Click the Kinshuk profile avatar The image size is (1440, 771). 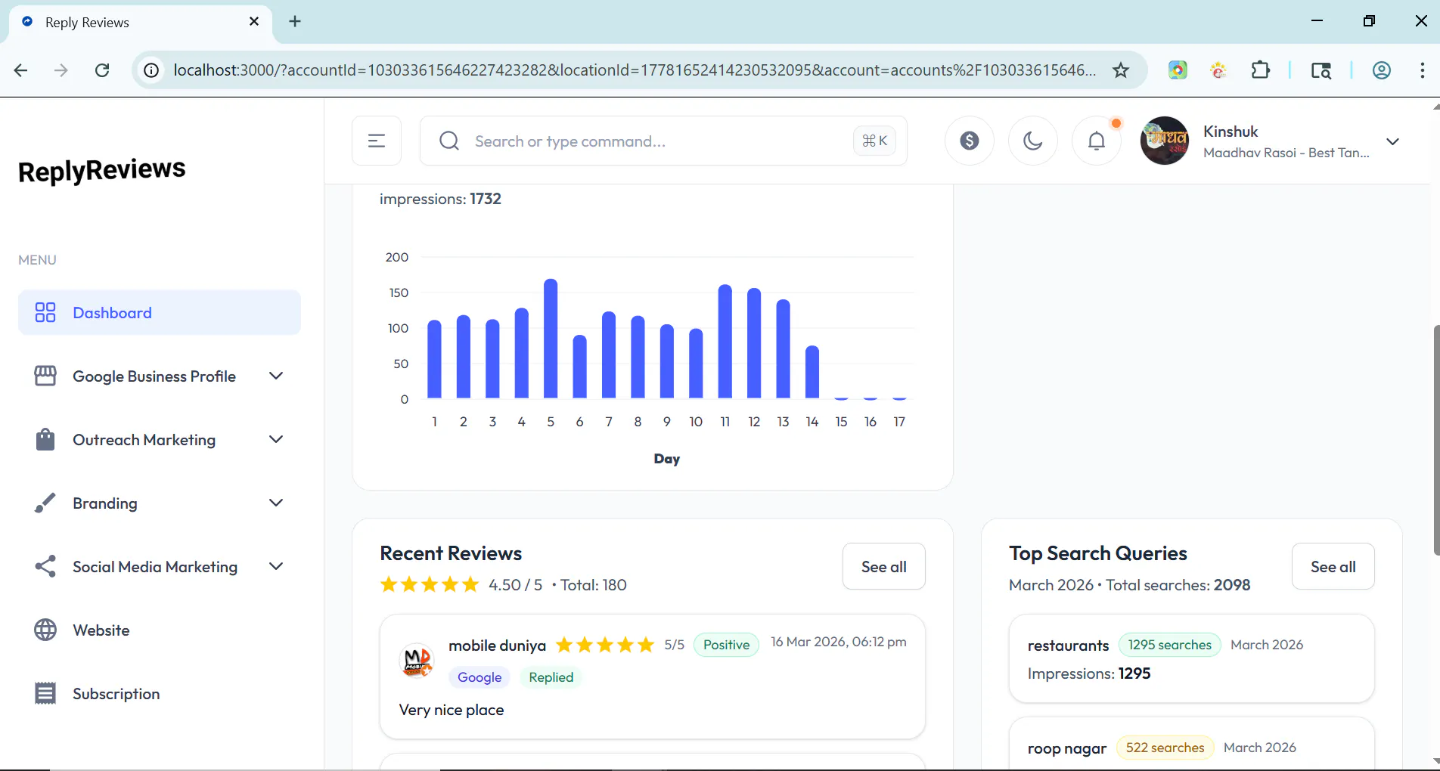point(1165,141)
